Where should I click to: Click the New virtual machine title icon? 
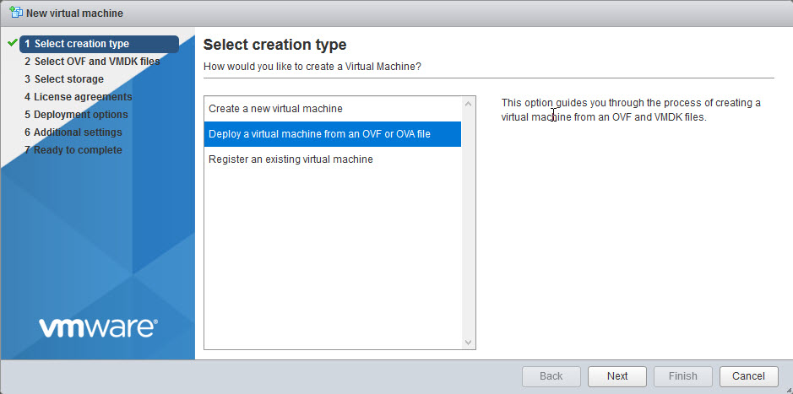pos(16,13)
